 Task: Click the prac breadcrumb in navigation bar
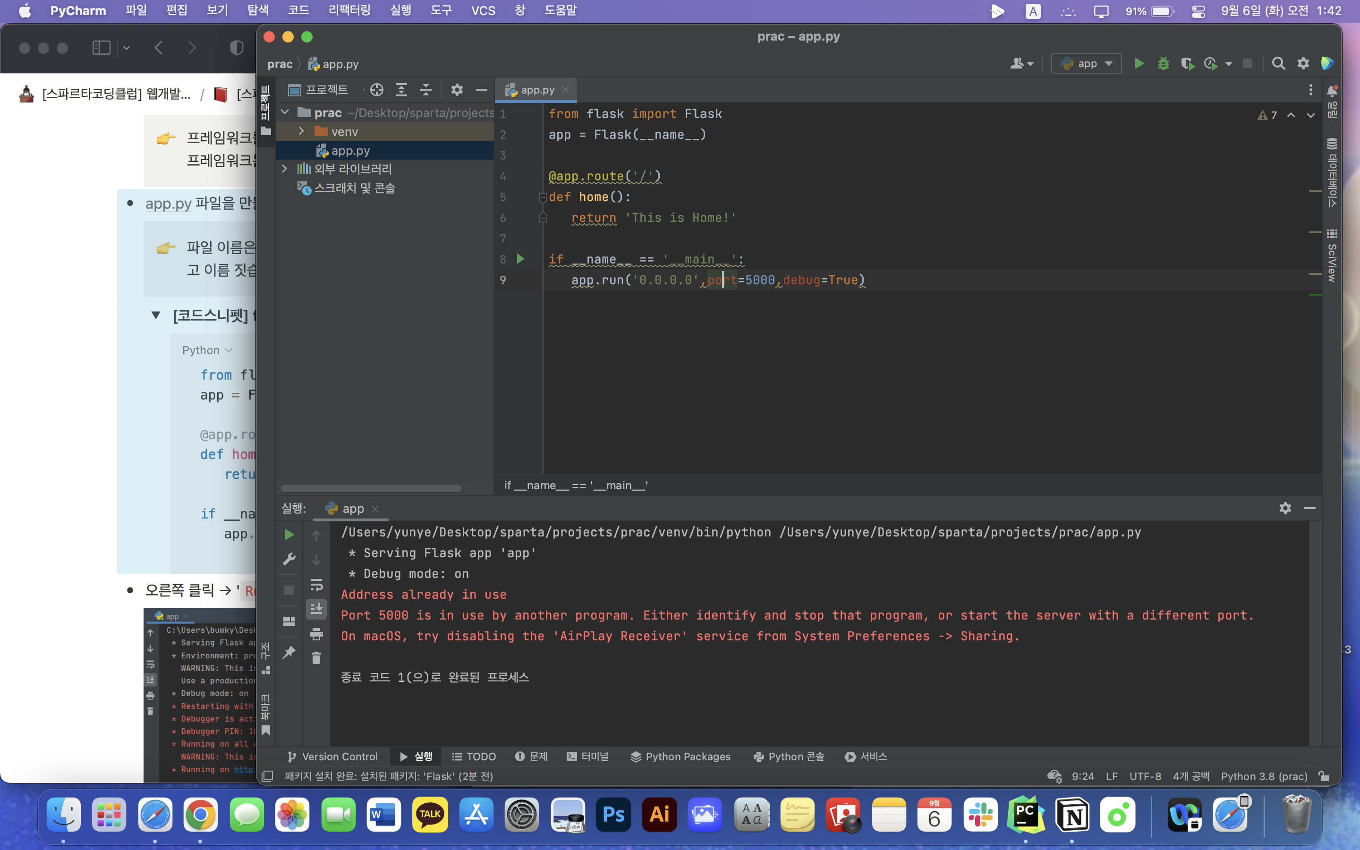point(279,64)
